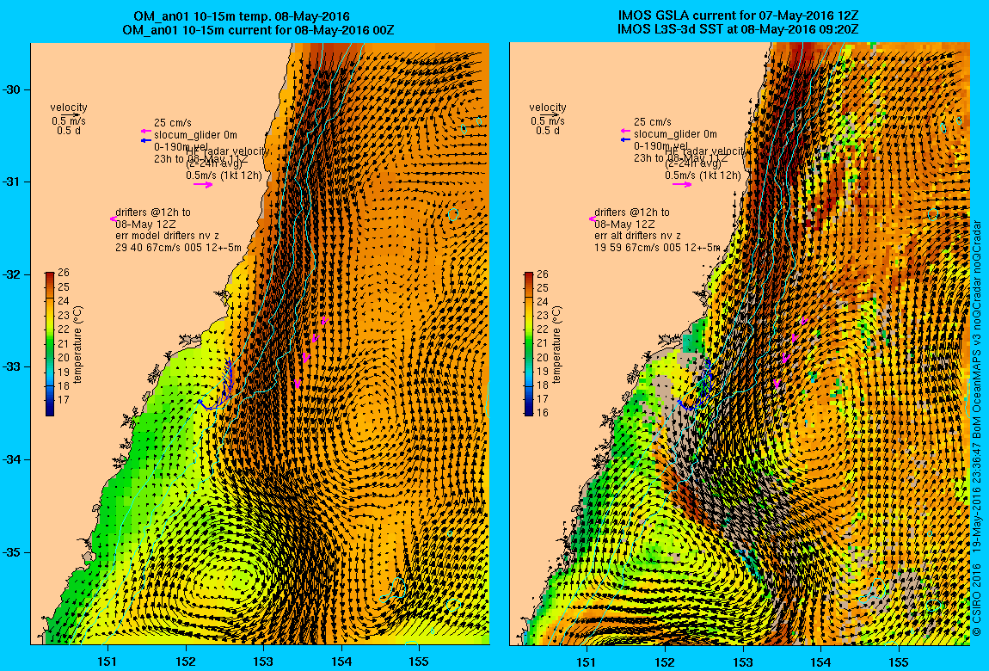Click 'velocity' label in the left panel
Image resolution: width=989 pixels, height=671 pixels.
69,108
